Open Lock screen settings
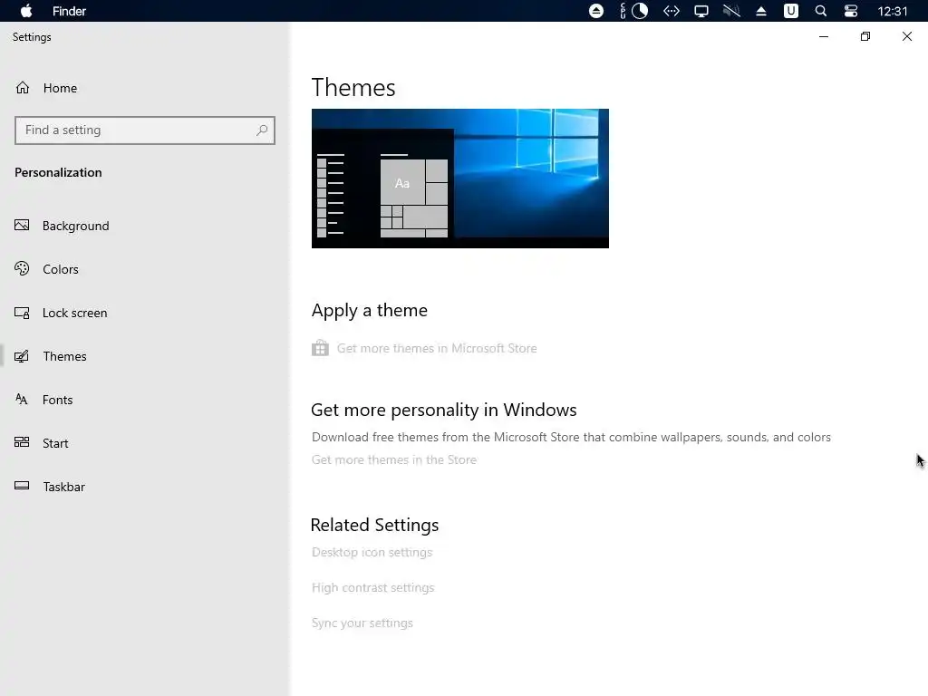Viewport: 928px width, 696px height. (x=74, y=313)
